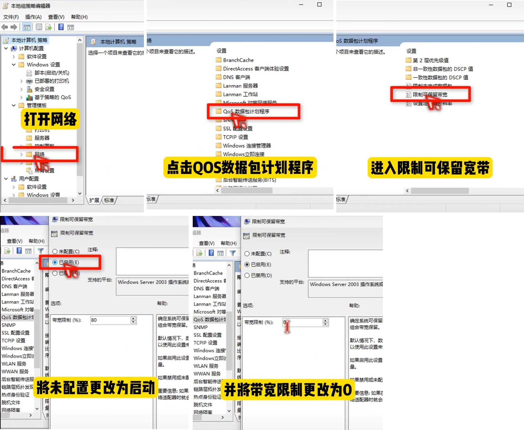Image resolution: width=524 pixels, height=430 pixels.
Task: Click the policy setting icon of 限制可保留带宽 in list
Action: point(408,94)
